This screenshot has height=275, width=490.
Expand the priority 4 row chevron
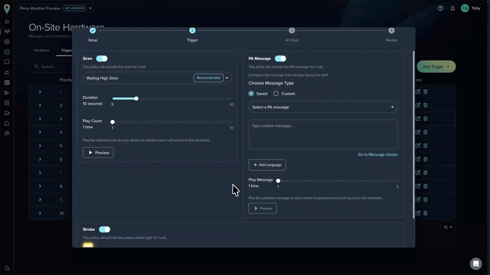pyautogui.click(x=40, y=132)
